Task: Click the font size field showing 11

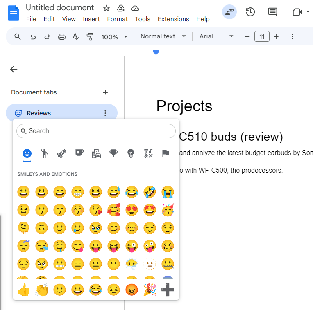Action: coord(262,36)
